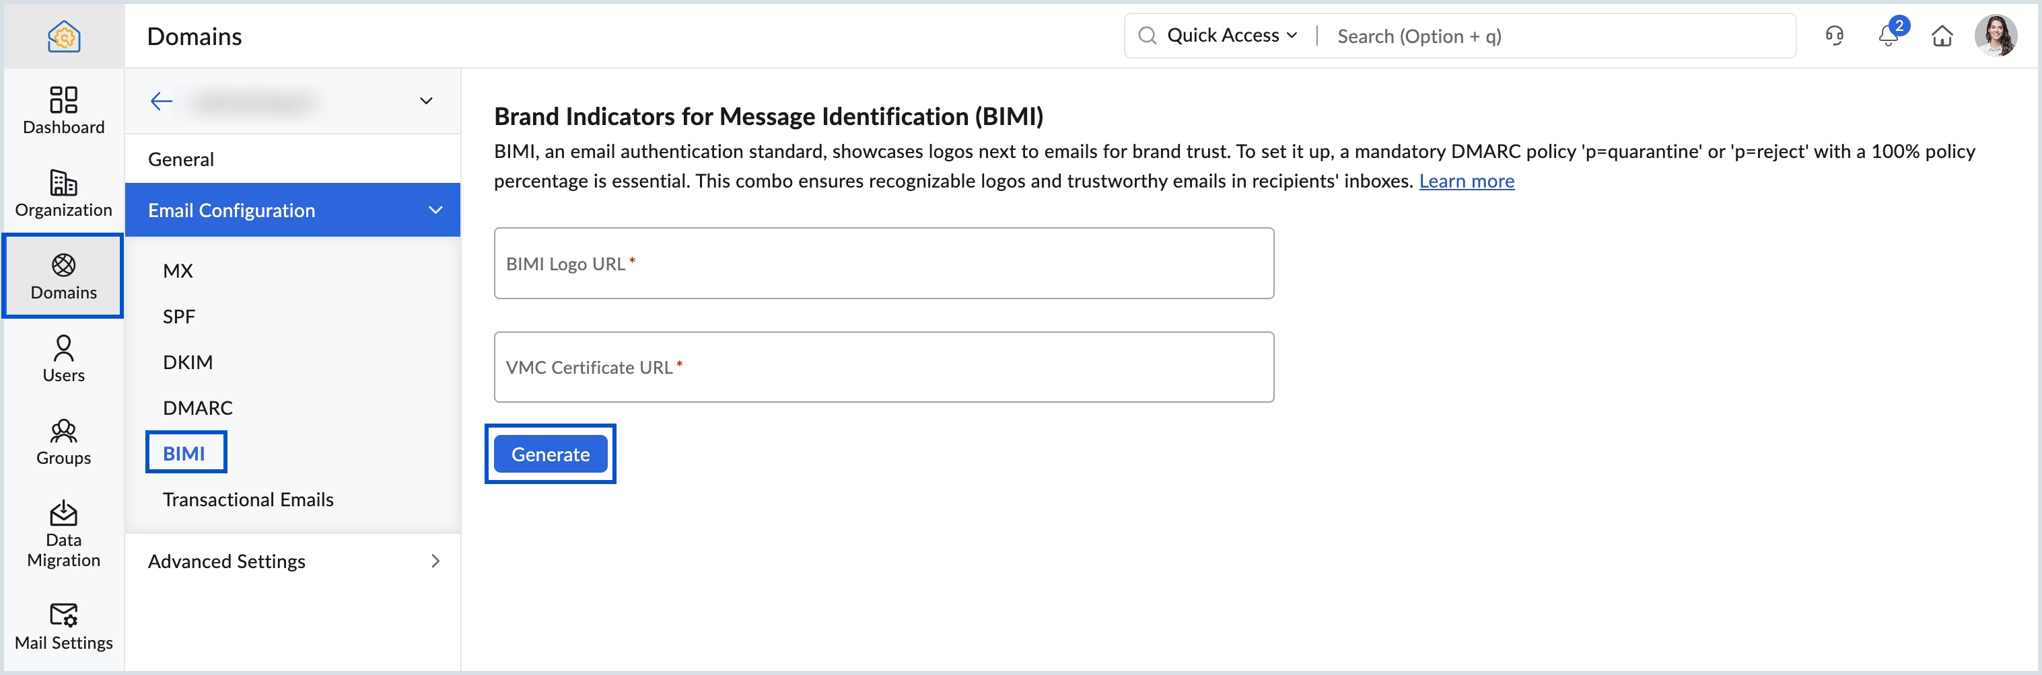Focus the VMC Certificate URL field
Image resolution: width=2042 pixels, height=675 pixels.
(x=884, y=368)
